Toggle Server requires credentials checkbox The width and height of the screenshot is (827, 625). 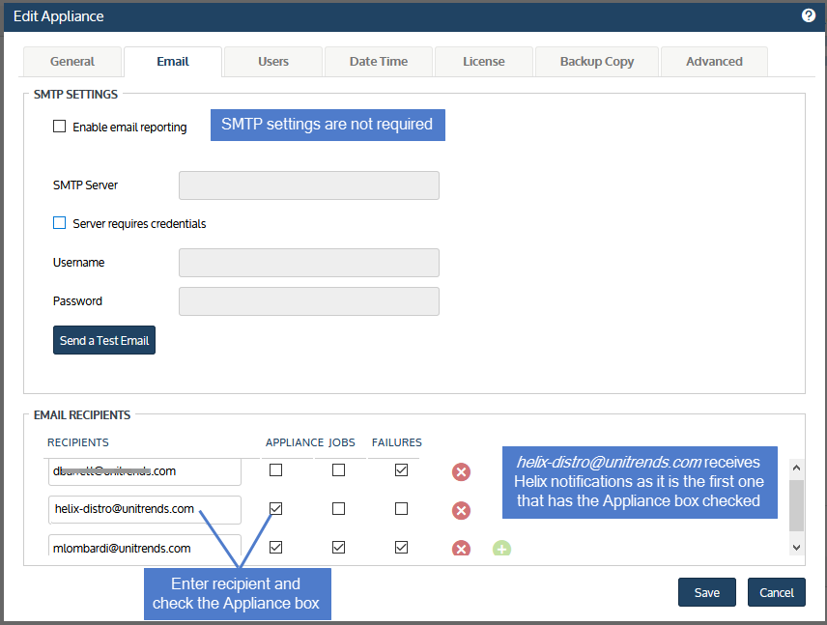coord(60,223)
